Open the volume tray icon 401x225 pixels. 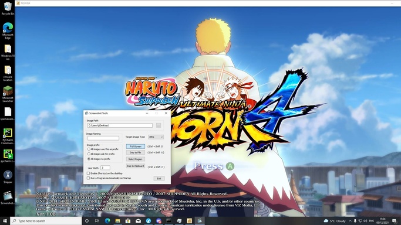(365, 221)
